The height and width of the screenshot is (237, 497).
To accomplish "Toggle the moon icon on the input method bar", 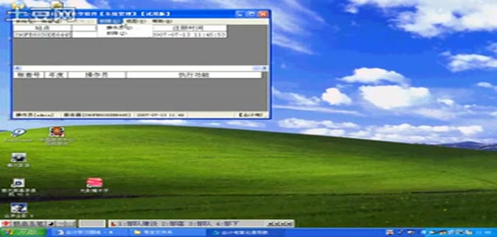I will (x=51, y=224).
